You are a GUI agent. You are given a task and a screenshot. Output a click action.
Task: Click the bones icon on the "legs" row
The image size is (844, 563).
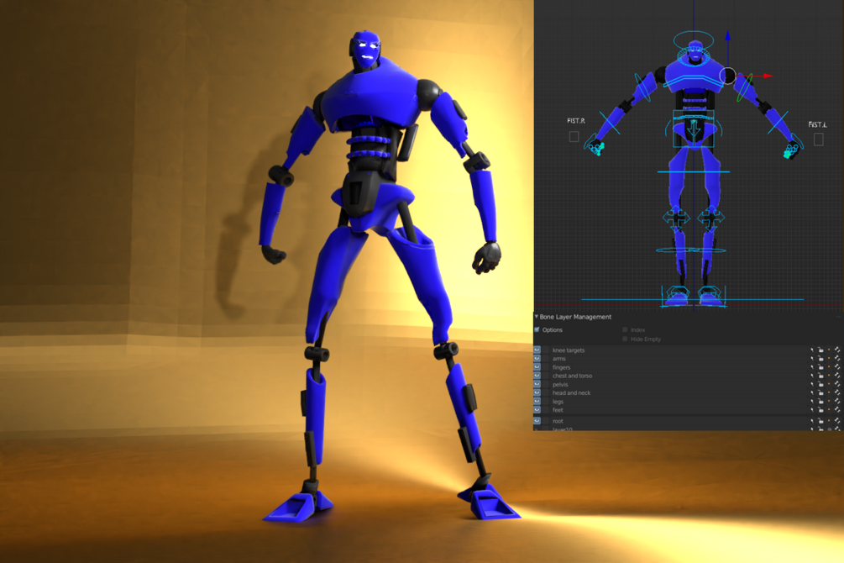click(x=836, y=402)
